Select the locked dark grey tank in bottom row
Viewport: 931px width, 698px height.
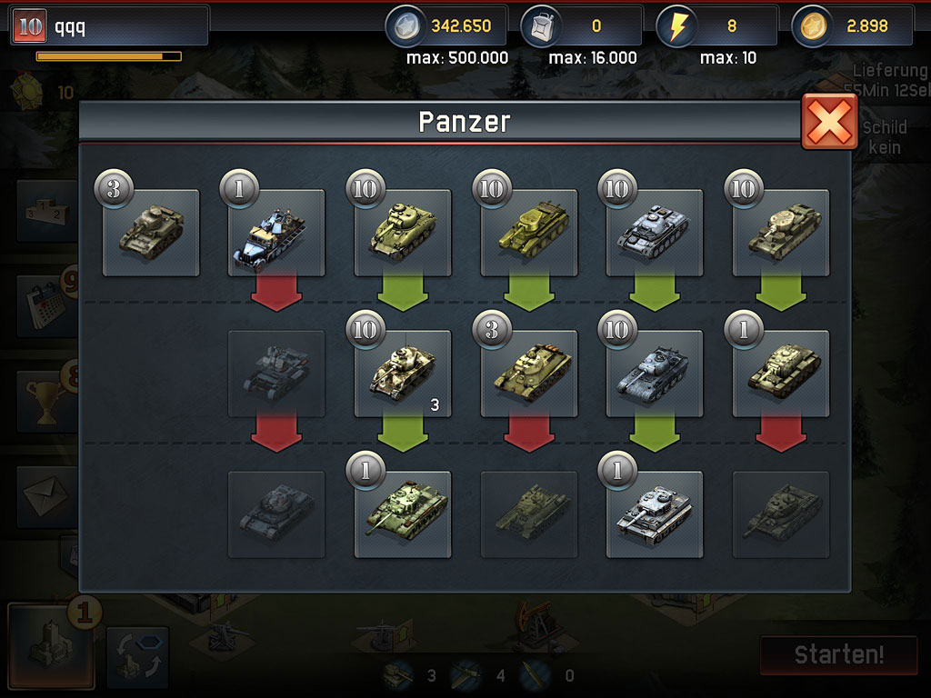pyautogui.click(x=276, y=514)
